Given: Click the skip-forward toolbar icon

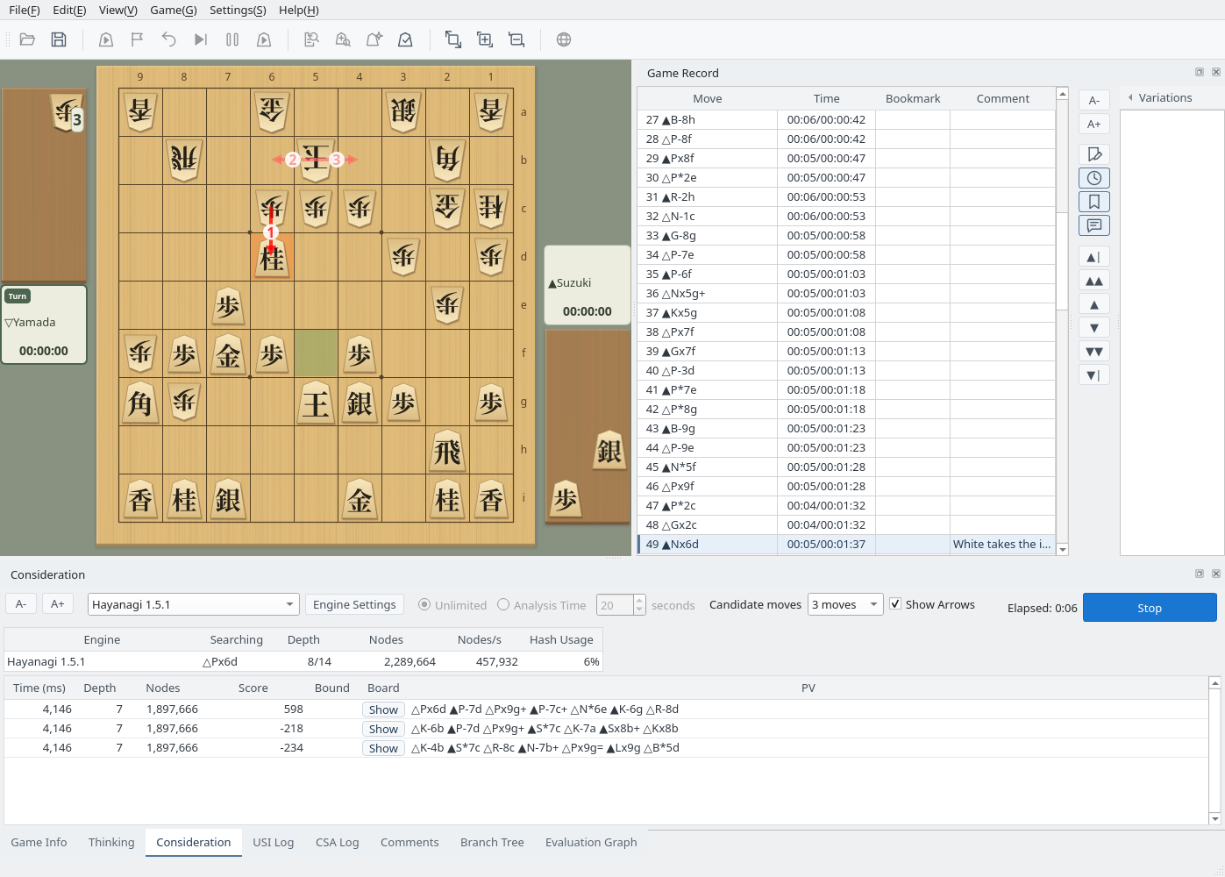Looking at the screenshot, I should (201, 39).
